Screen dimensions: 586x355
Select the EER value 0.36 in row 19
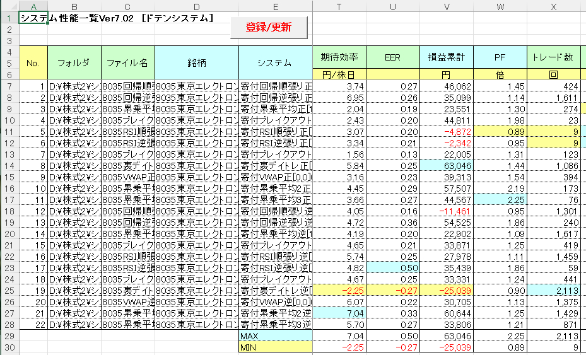tap(393, 223)
